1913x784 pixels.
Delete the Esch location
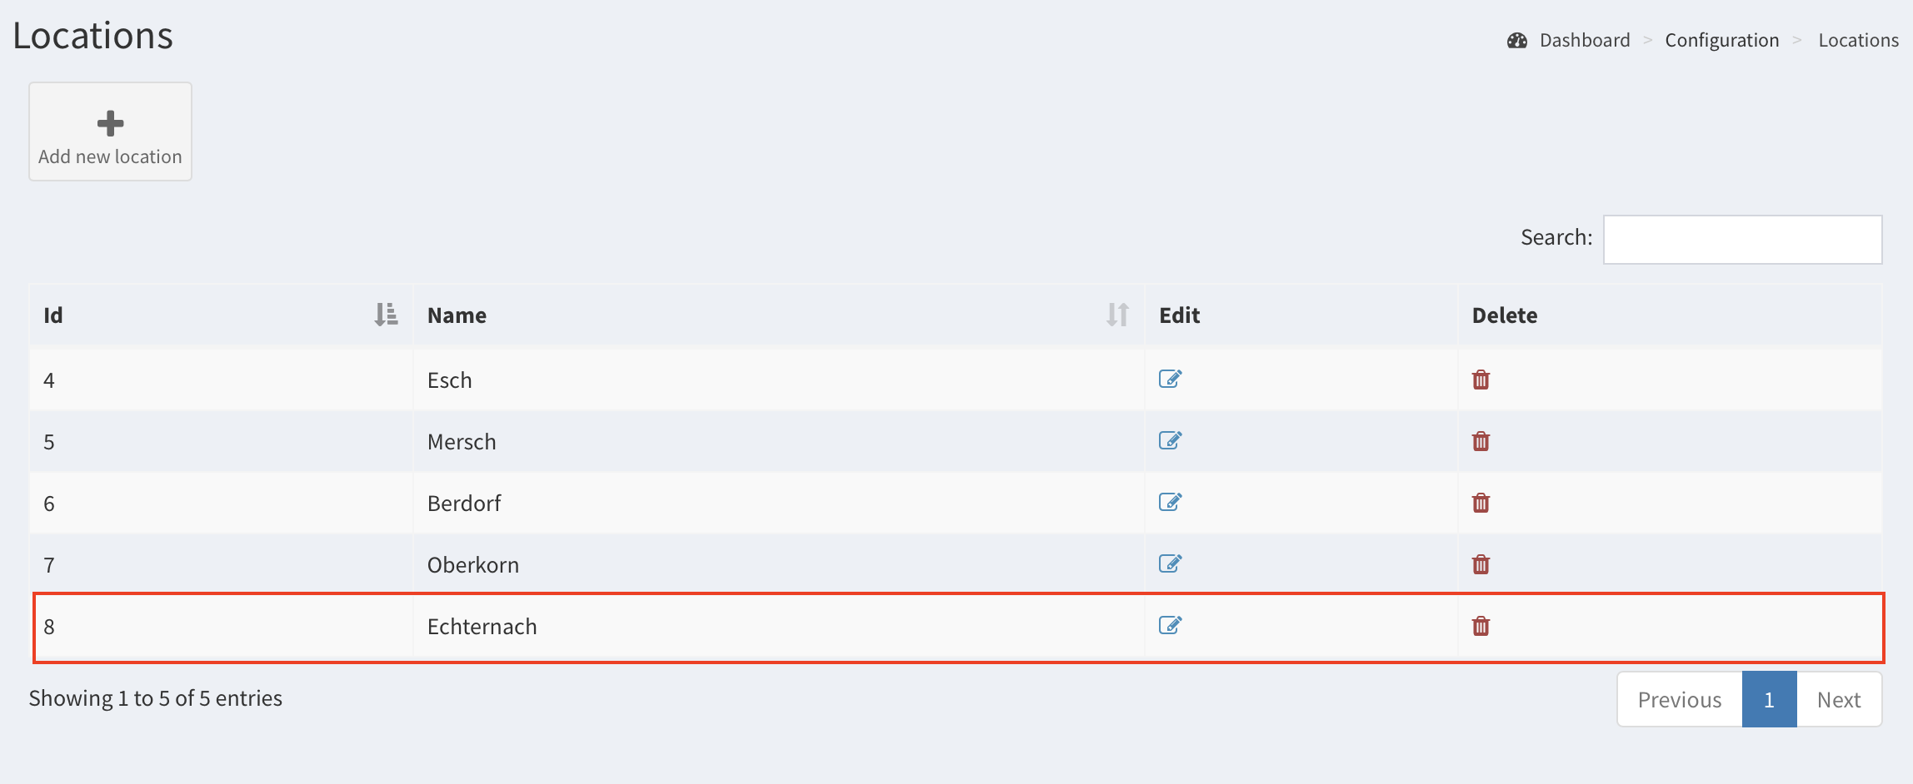(1481, 380)
